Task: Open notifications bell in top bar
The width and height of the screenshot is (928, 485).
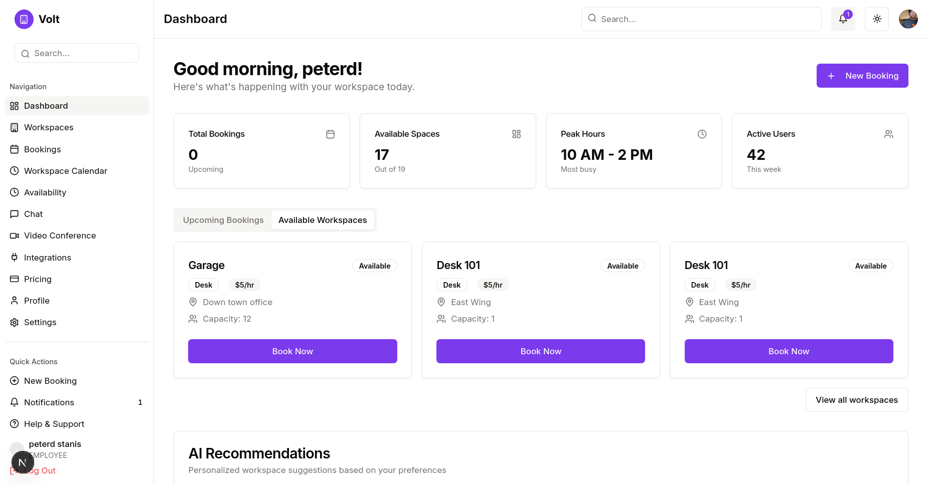Action: click(843, 19)
